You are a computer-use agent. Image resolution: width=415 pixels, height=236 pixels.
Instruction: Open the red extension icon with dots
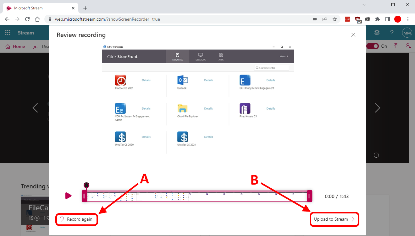point(347,19)
